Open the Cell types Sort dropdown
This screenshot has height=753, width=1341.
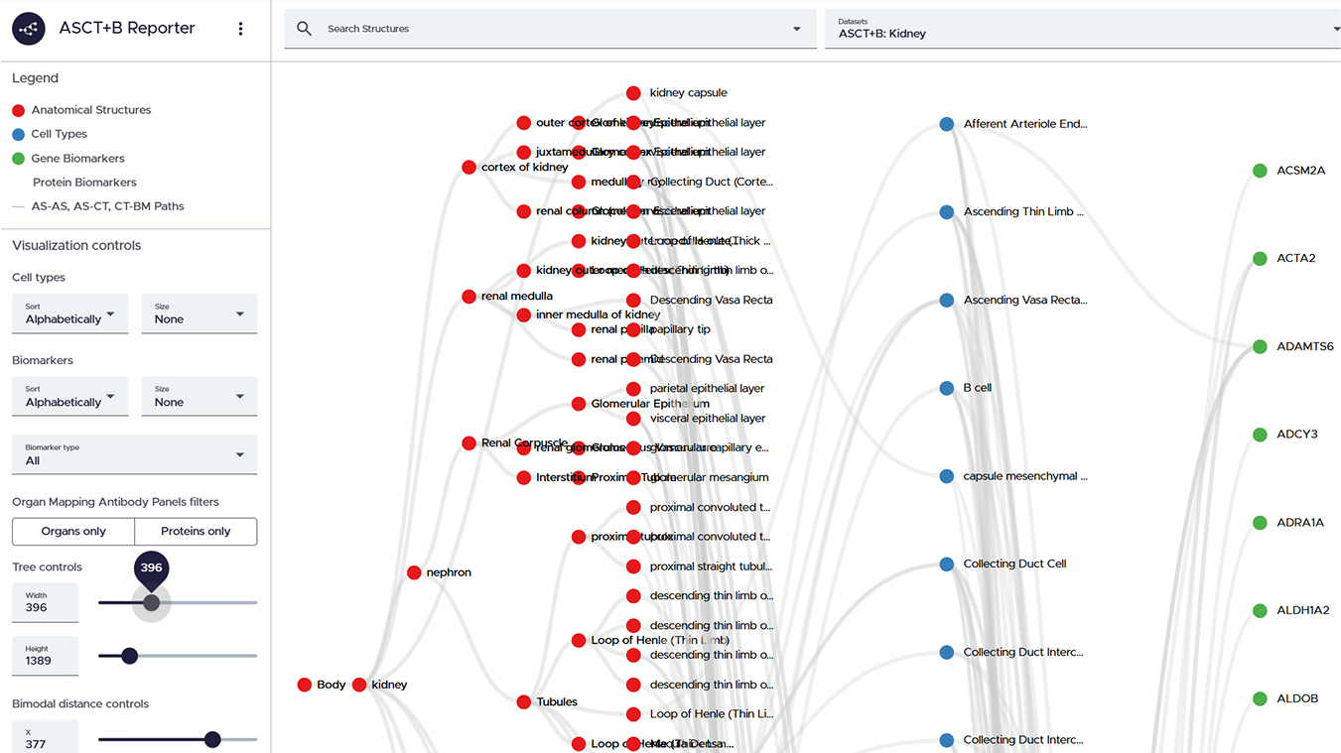pyautogui.click(x=69, y=313)
